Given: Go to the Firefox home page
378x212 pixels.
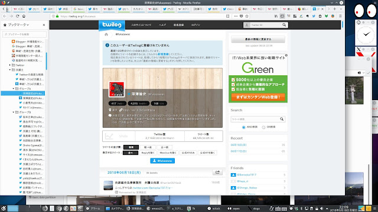Looking at the screenshot, I should [24, 16].
